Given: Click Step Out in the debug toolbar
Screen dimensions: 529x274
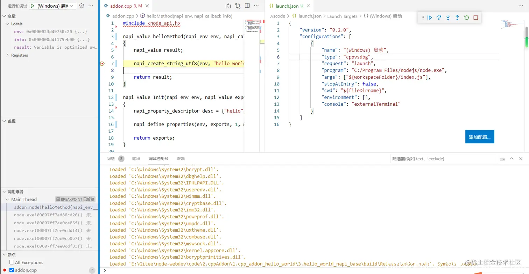Looking at the screenshot, I should click(457, 17).
